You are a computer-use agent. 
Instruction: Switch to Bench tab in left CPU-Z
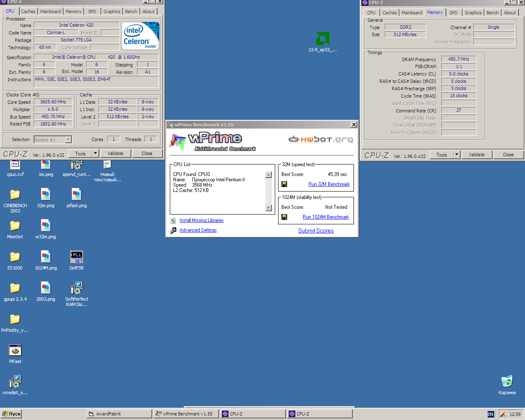(131, 11)
